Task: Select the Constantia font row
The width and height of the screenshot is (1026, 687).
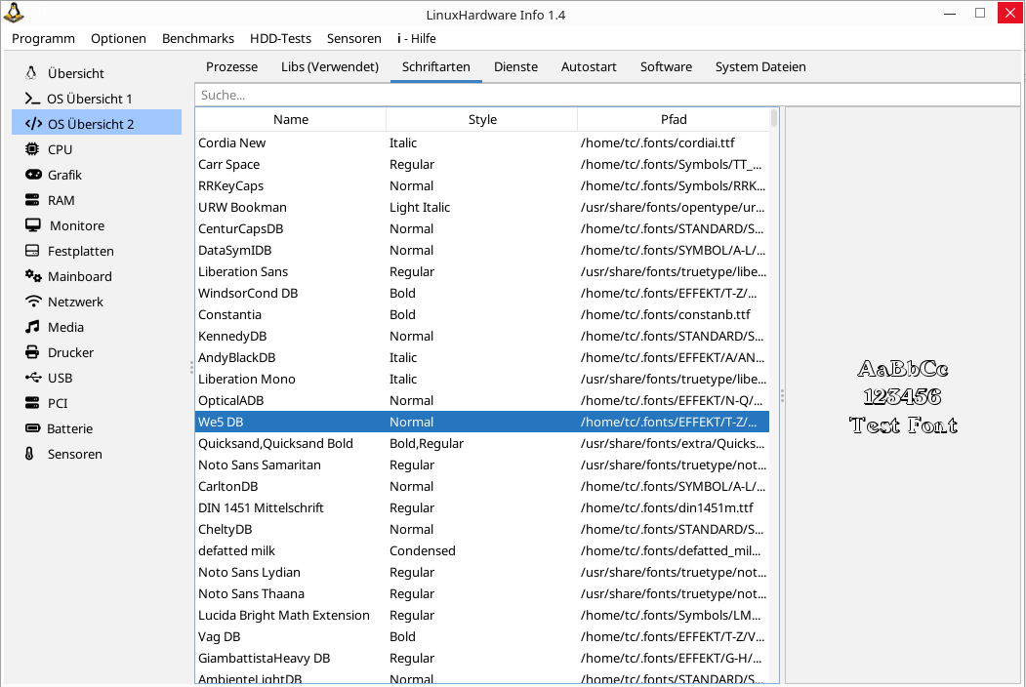Action: (482, 314)
